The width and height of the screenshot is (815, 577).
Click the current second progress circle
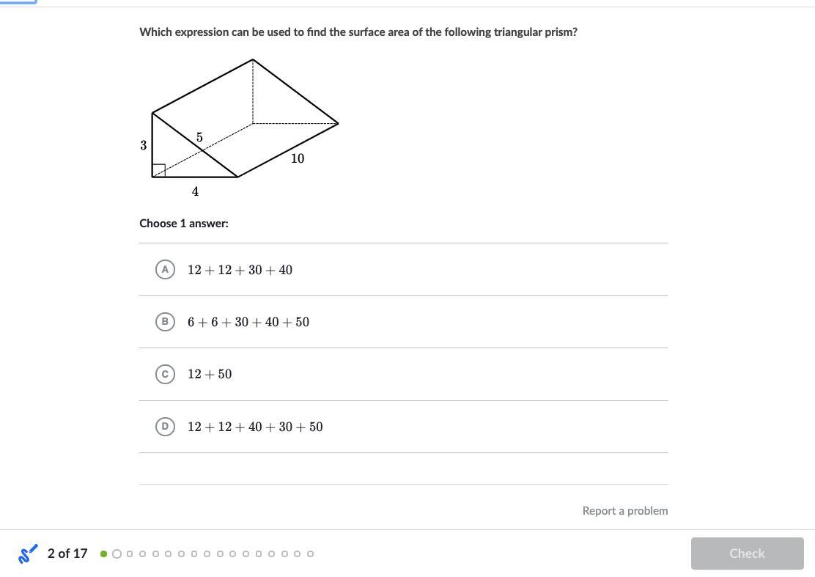click(117, 554)
